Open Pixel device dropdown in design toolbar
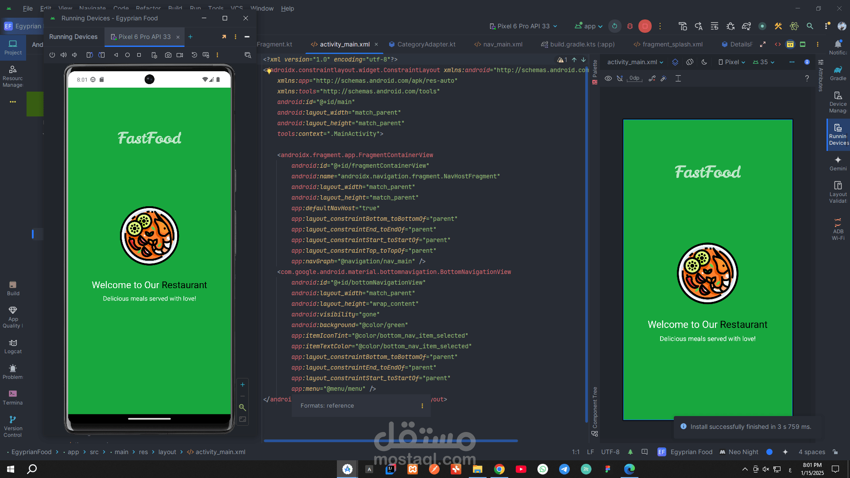 (x=732, y=62)
